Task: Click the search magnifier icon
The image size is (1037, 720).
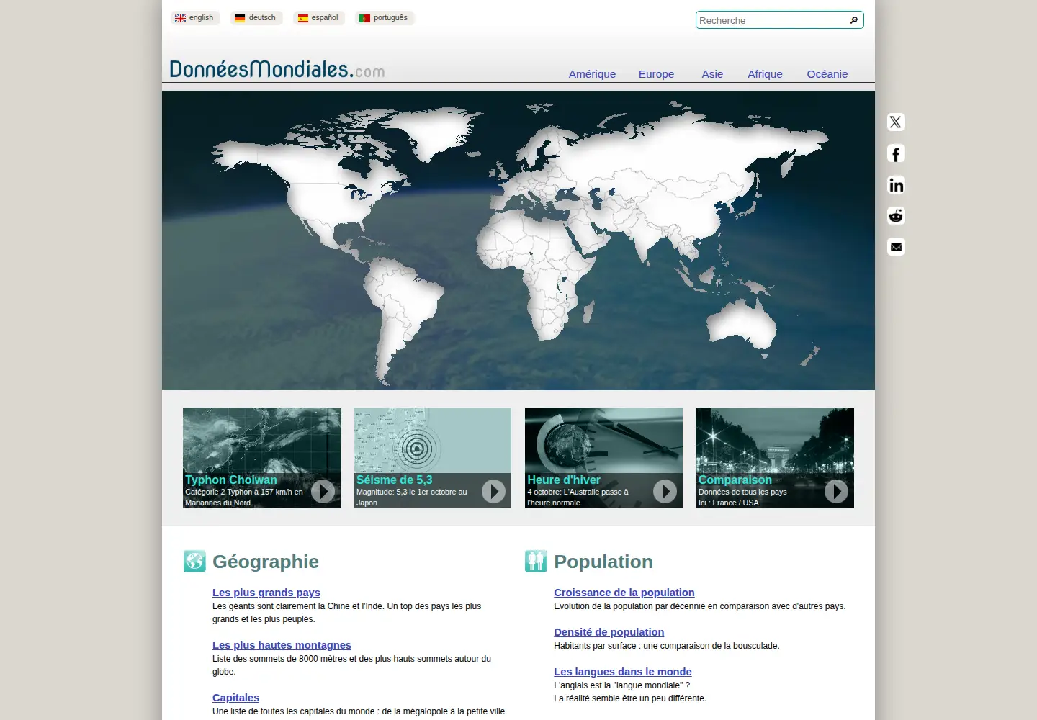Action: coord(854,20)
